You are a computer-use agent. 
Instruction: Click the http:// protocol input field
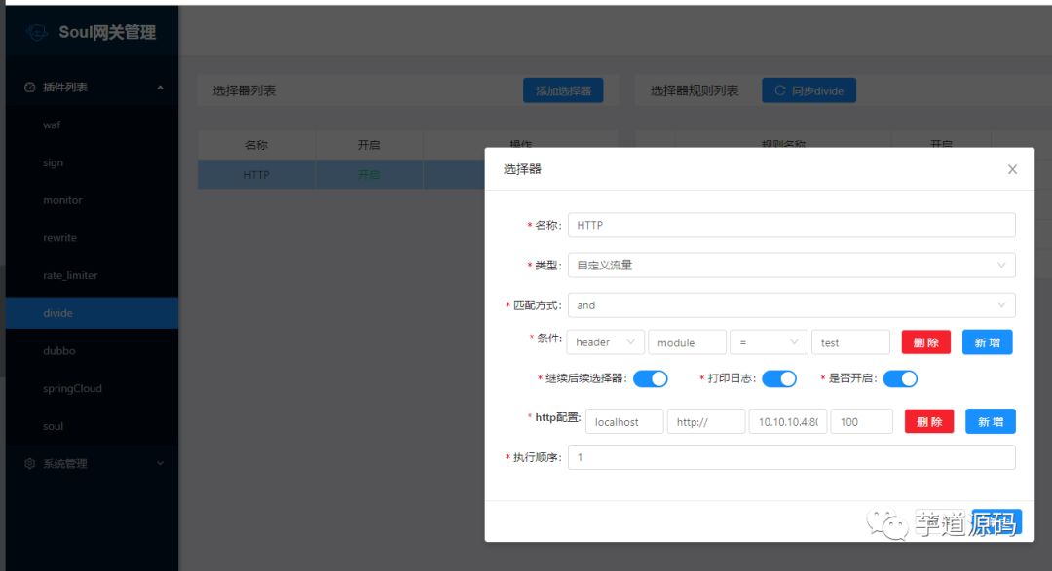[x=706, y=421]
